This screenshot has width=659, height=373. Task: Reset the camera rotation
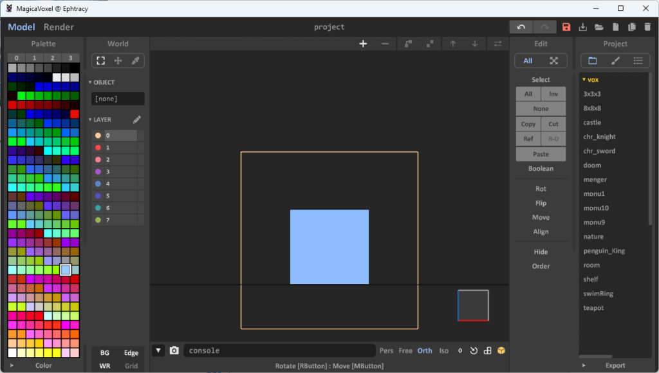pyautogui.click(x=474, y=350)
